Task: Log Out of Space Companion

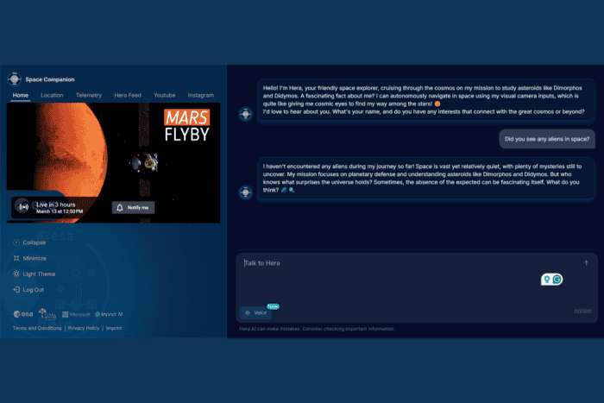Action: pyautogui.click(x=28, y=290)
